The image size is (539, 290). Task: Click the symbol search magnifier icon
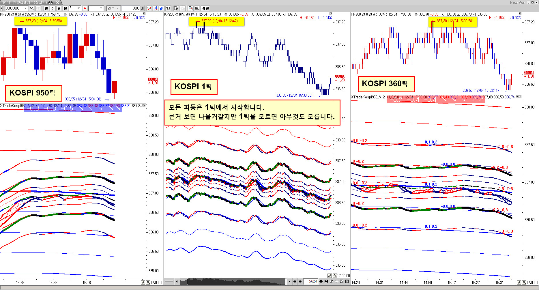tap(32, 8)
